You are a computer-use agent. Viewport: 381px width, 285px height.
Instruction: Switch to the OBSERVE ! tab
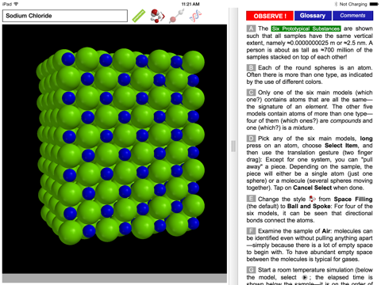270,16
